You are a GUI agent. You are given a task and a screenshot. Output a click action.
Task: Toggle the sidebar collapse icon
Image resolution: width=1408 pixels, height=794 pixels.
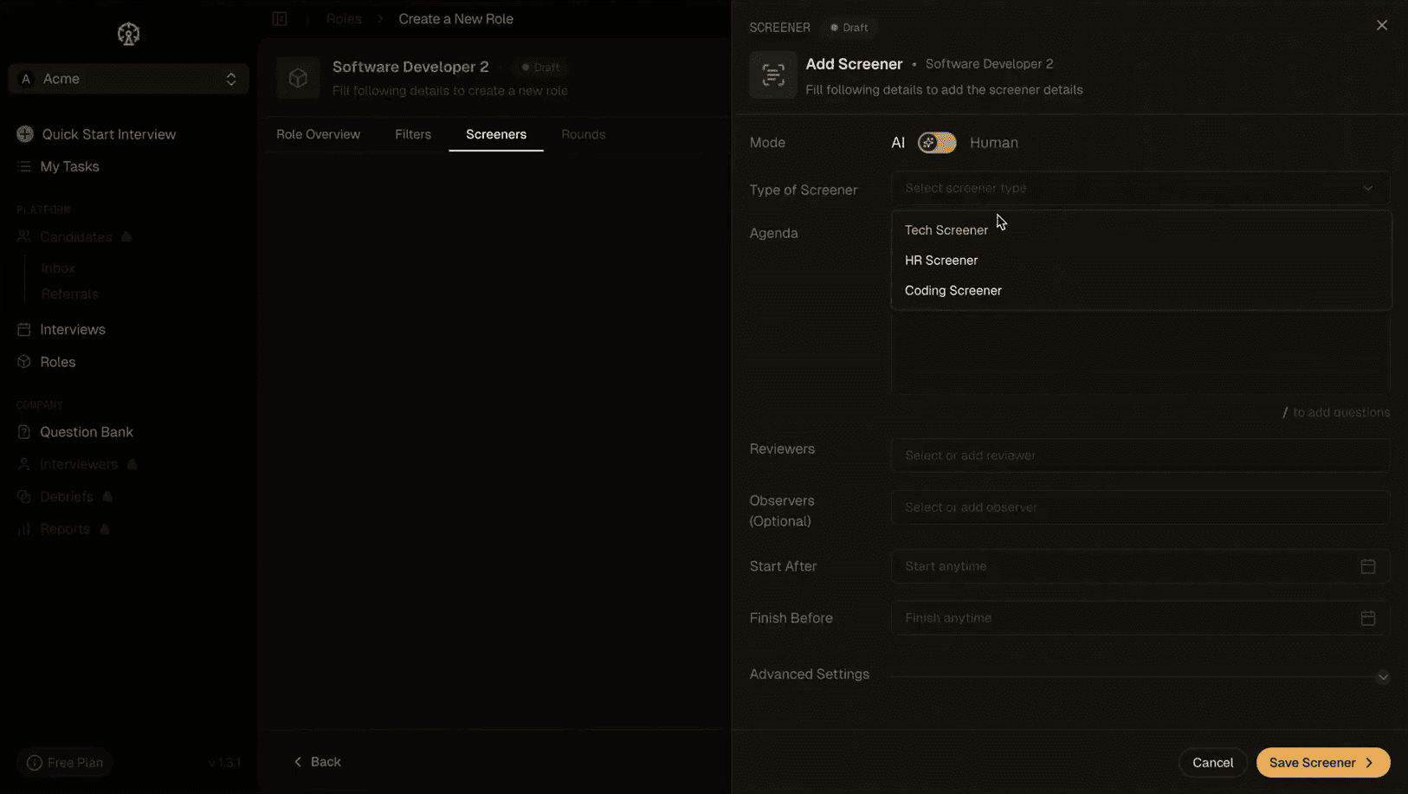coord(280,19)
